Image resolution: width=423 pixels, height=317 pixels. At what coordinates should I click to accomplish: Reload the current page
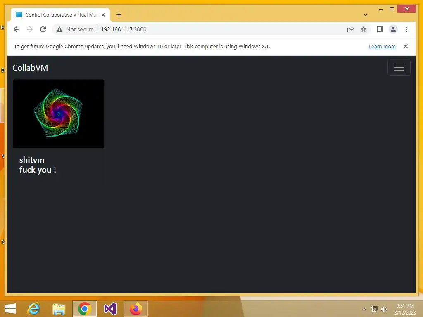(x=43, y=29)
